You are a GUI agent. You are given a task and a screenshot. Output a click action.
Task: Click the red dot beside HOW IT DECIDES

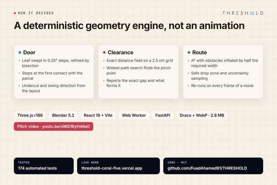click(x=15, y=13)
